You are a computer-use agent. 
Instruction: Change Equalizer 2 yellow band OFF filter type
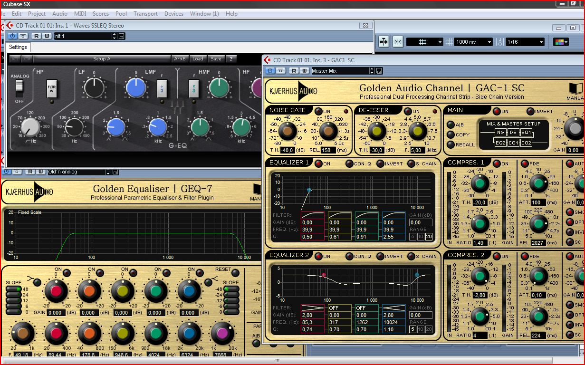click(x=339, y=308)
